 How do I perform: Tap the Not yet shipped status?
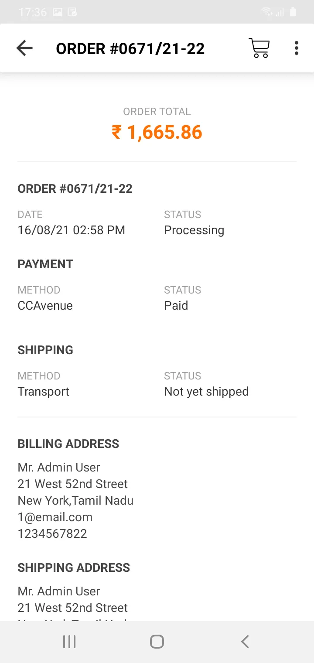[x=206, y=392]
